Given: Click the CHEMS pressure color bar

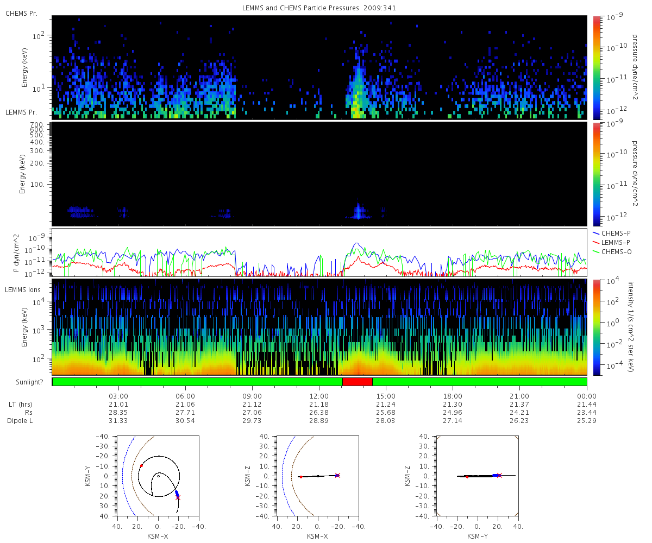Looking at the screenshot, I should 596,67.
